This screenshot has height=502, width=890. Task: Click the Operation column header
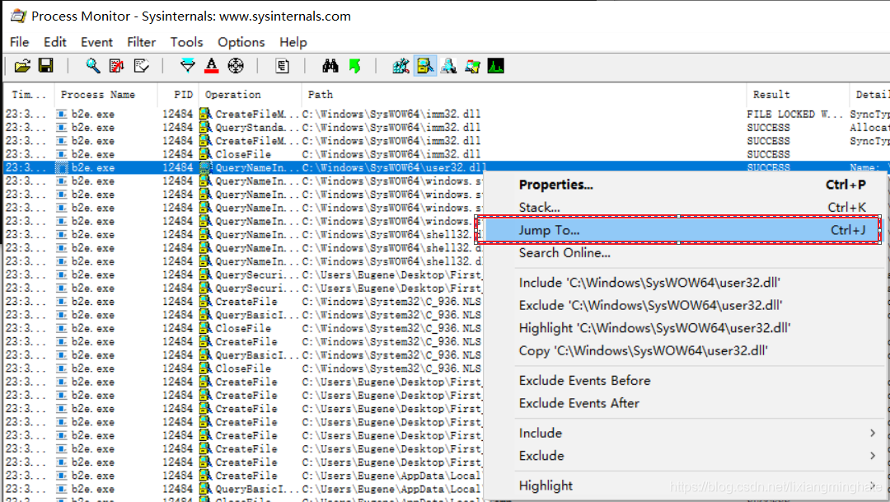tap(250, 94)
